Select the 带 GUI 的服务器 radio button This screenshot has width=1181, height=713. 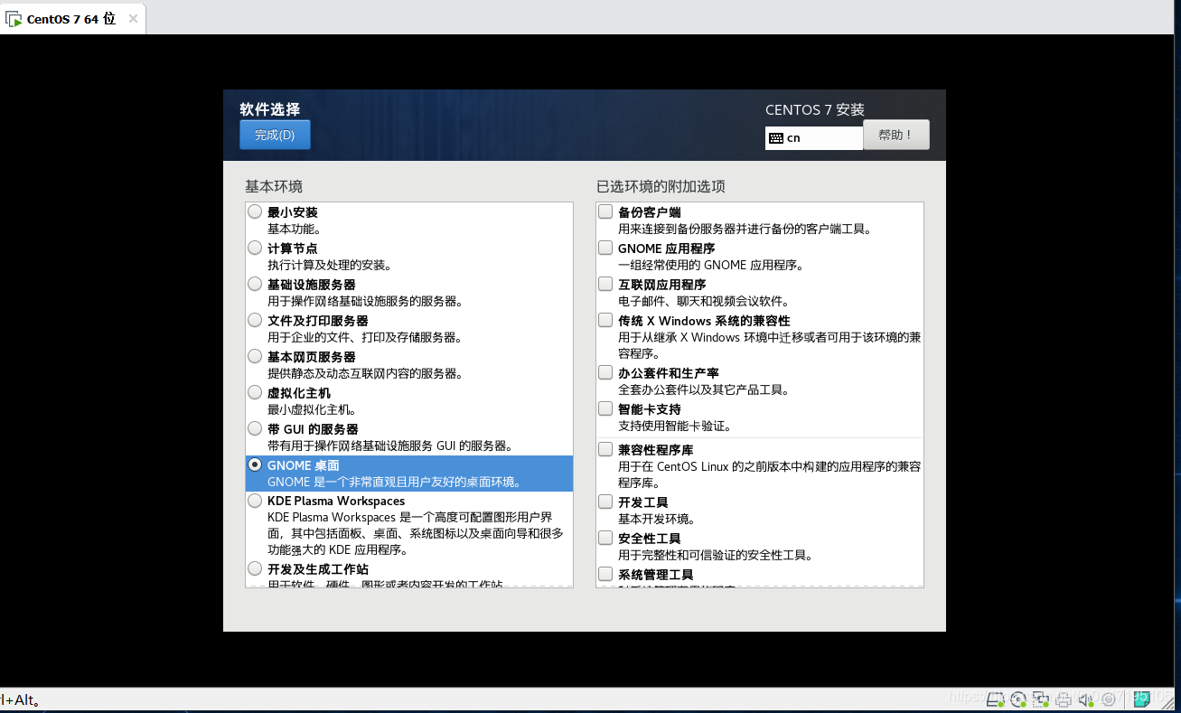pyautogui.click(x=255, y=428)
